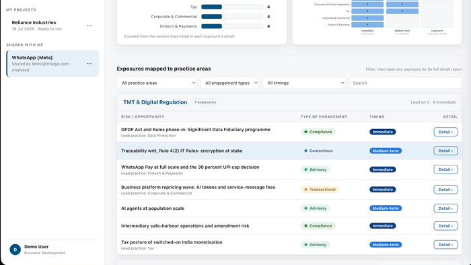Open WhatsApp (Meta) project options menu
The image size is (471, 265).
(89, 64)
